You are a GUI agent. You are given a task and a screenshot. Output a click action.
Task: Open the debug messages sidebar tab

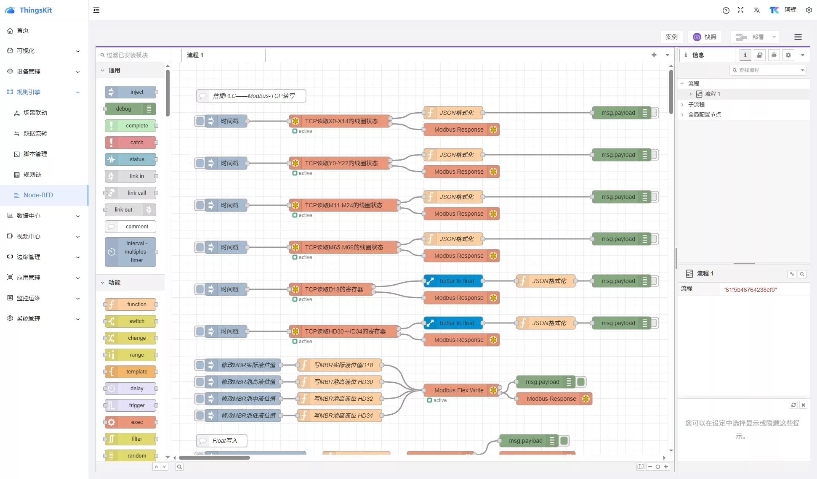(774, 55)
